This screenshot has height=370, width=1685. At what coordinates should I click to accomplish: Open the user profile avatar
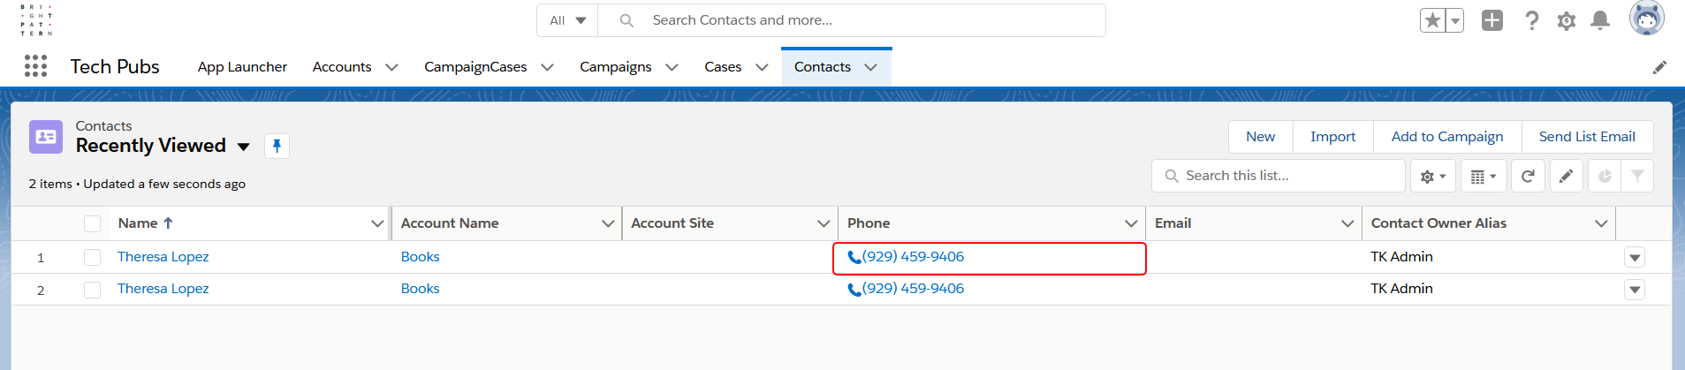point(1647,19)
